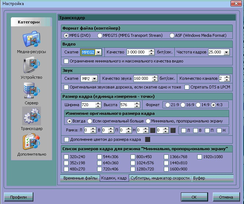Select 21:9 aspect format
The height and width of the screenshot is (204, 244).
pos(168,105)
